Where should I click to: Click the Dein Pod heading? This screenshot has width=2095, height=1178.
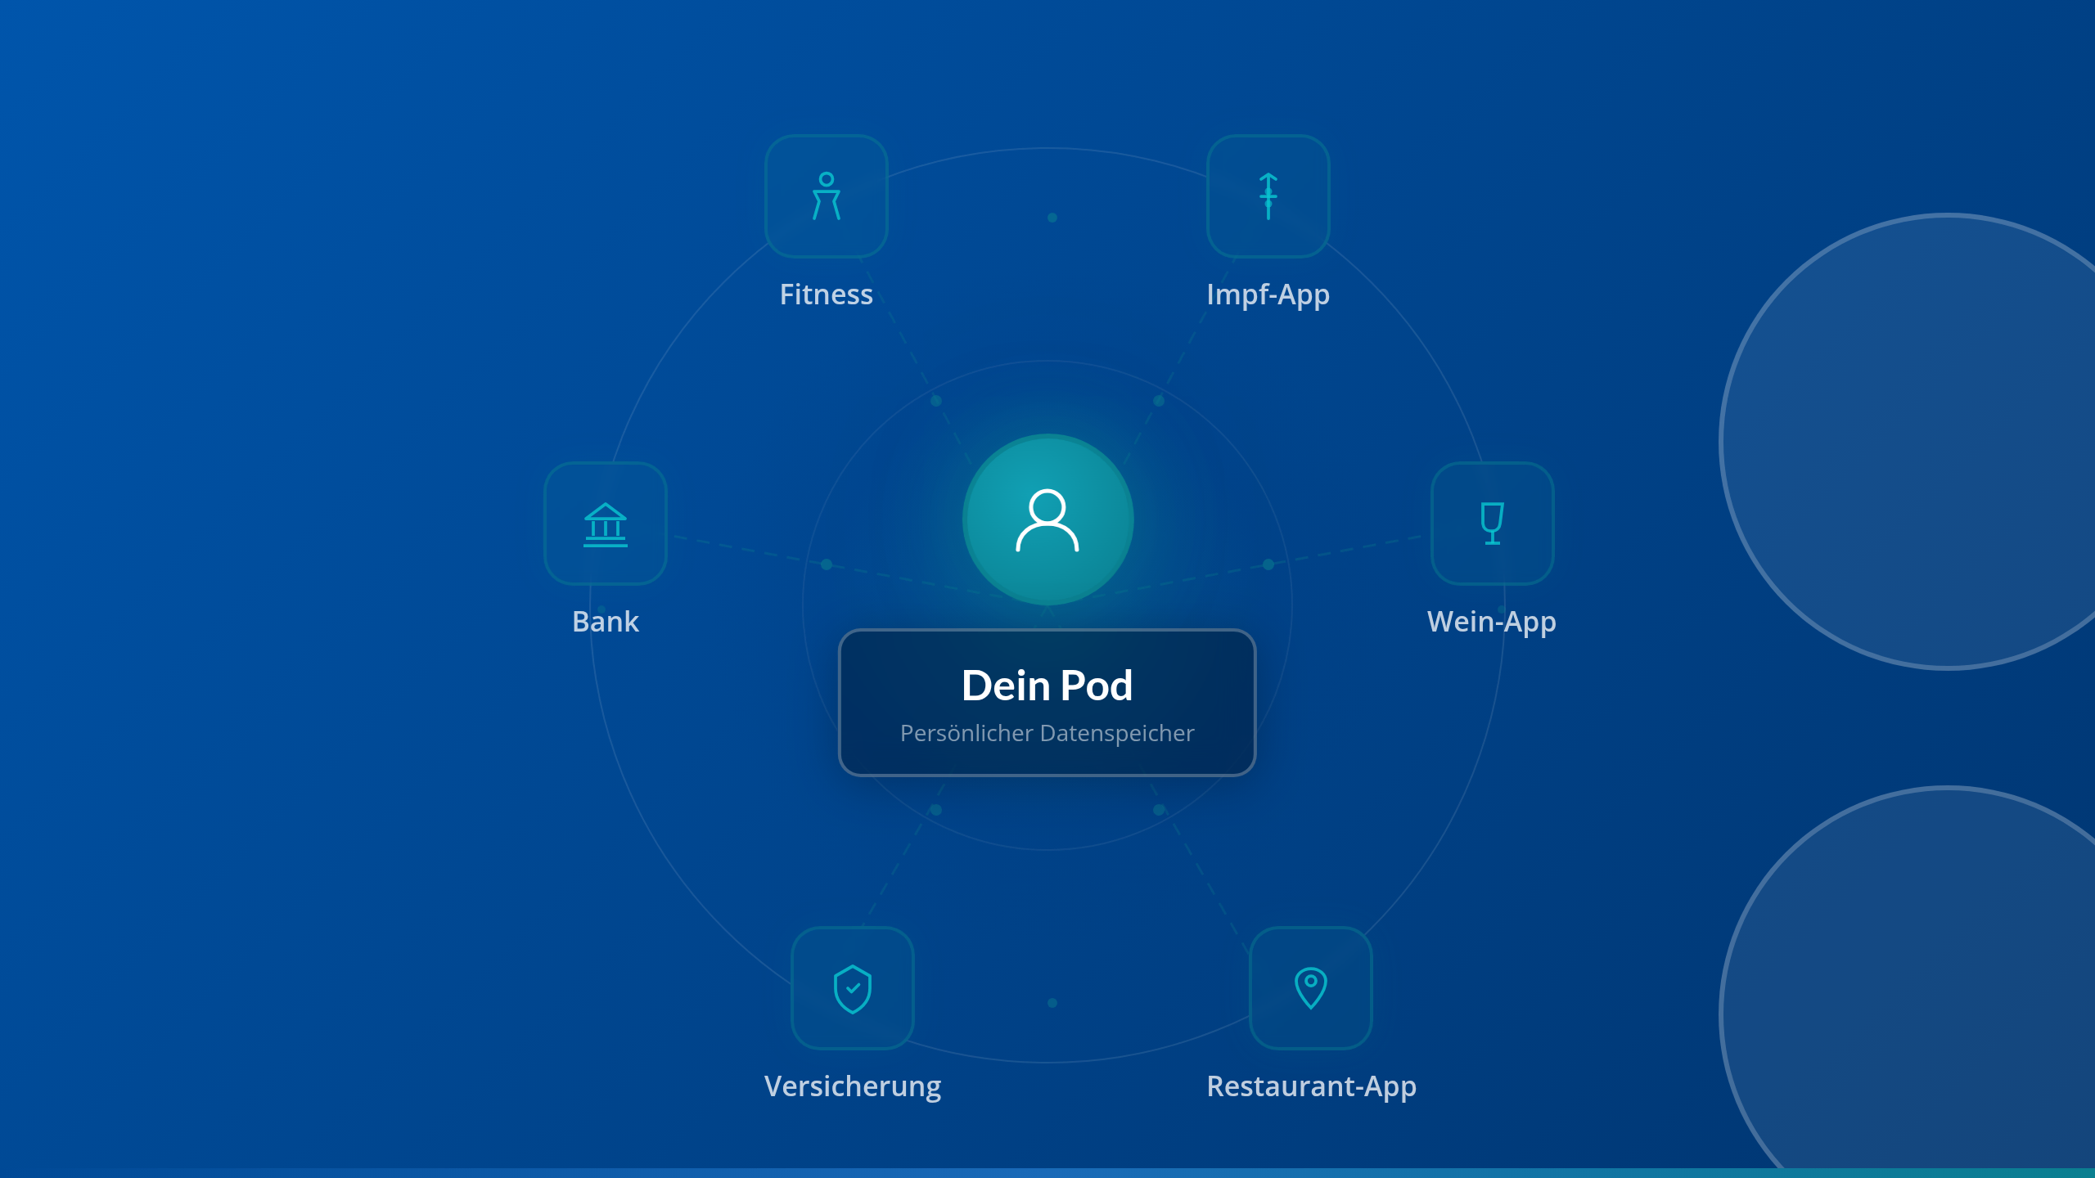pyautogui.click(x=1047, y=685)
